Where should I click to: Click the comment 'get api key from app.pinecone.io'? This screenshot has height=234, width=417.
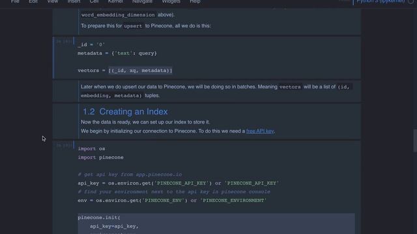tap(130, 175)
